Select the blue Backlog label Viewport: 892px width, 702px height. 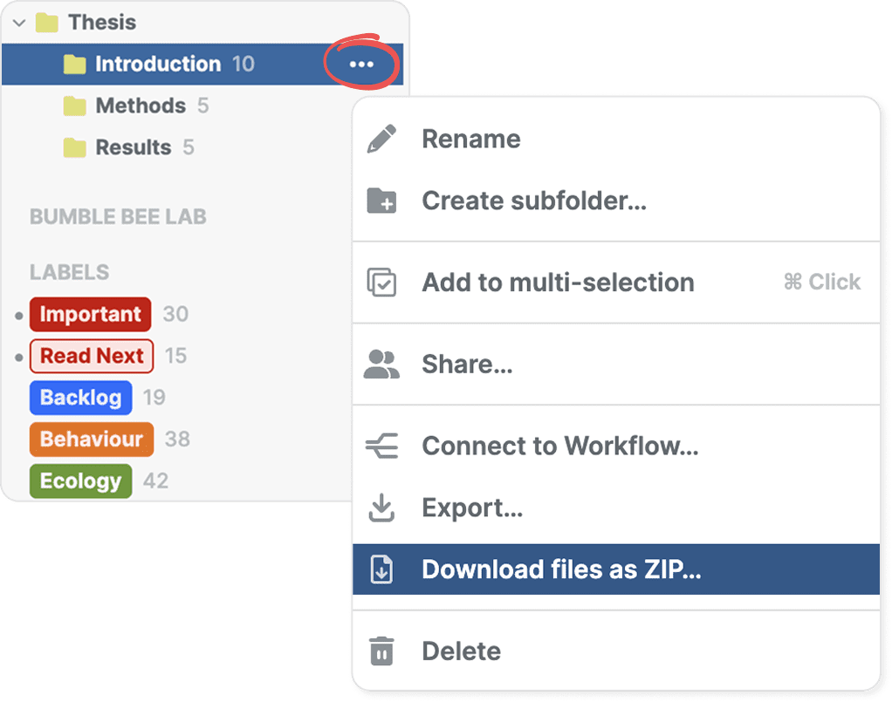[80, 398]
